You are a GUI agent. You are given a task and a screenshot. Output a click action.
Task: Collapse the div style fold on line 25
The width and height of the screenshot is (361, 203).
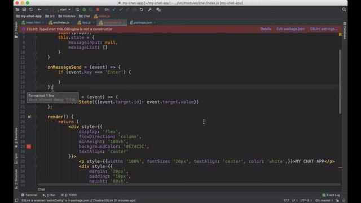click(36, 126)
